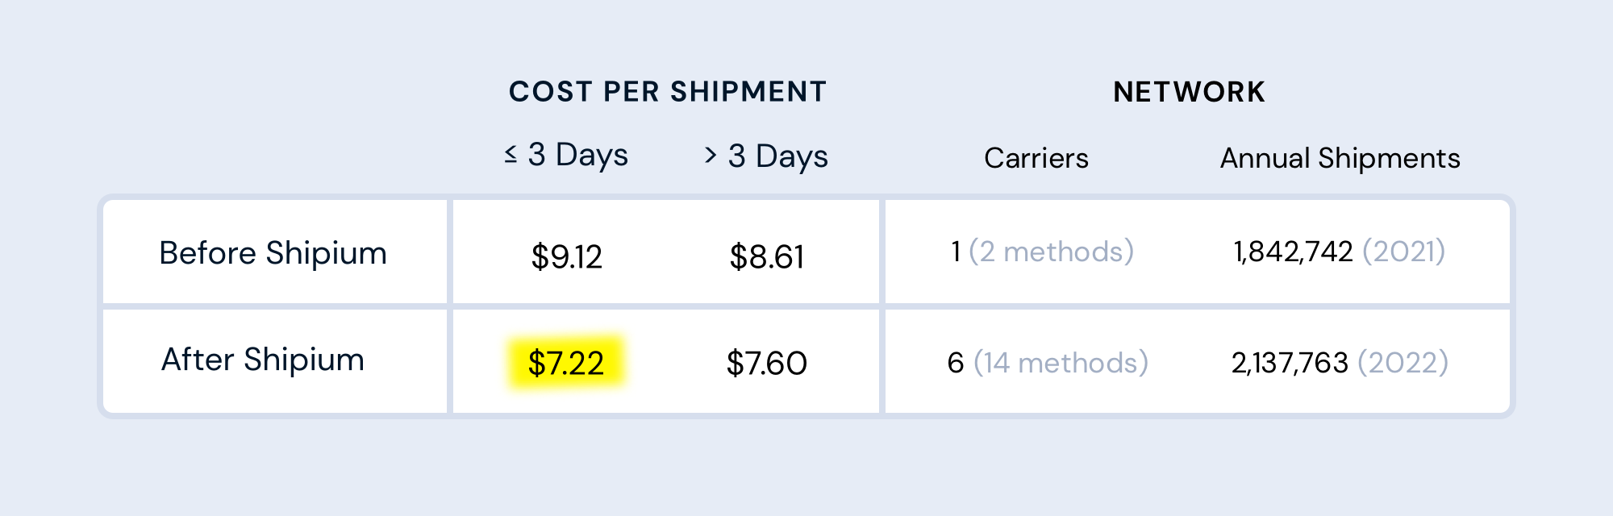Click the (2021) year label

(1403, 252)
